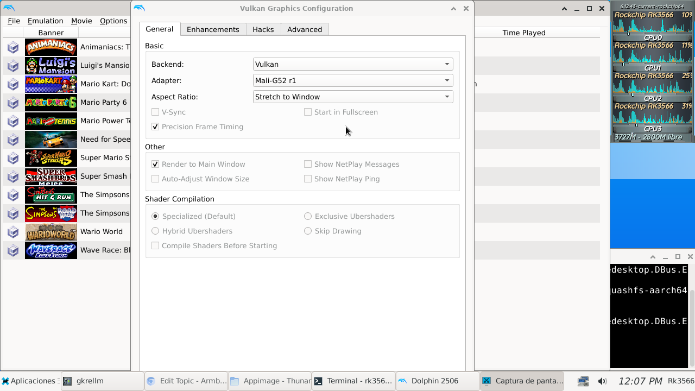Open the volume control in the system tray
Viewport: 695px width, 391px height.
click(602, 381)
